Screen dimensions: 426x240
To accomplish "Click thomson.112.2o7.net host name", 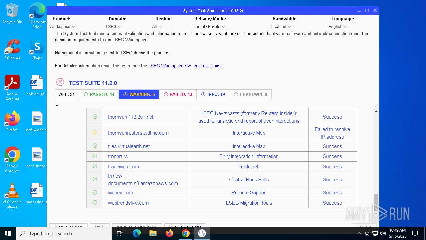I will pyautogui.click(x=131, y=117).
